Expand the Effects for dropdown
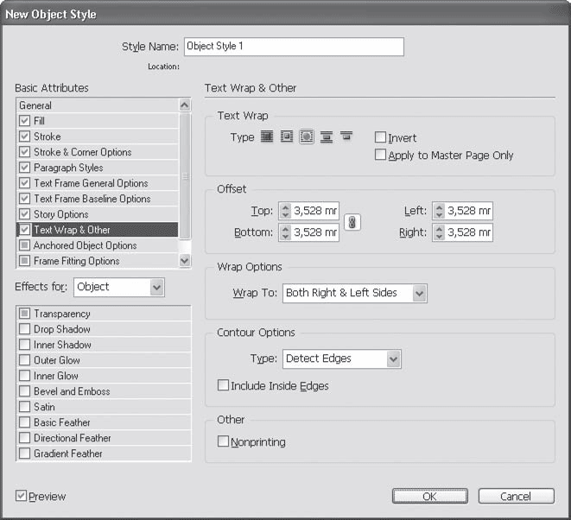The image size is (571, 520). tap(118, 287)
